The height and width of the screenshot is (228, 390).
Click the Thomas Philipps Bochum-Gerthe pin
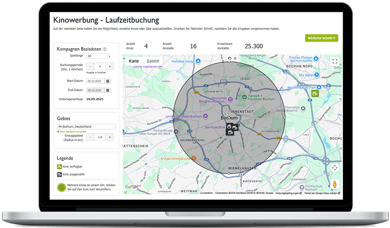[316, 58]
